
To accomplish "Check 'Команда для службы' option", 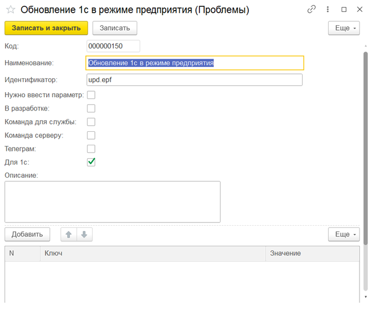I will [x=91, y=122].
